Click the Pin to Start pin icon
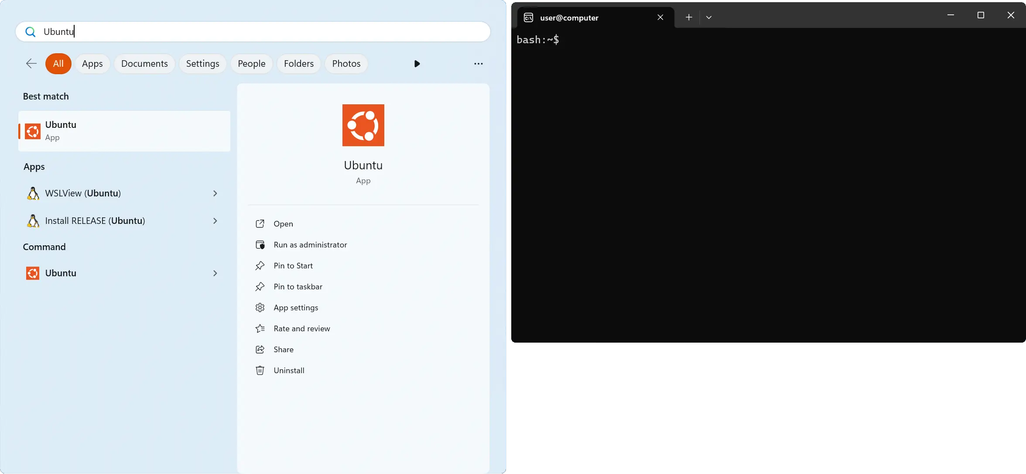 pos(260,266)
